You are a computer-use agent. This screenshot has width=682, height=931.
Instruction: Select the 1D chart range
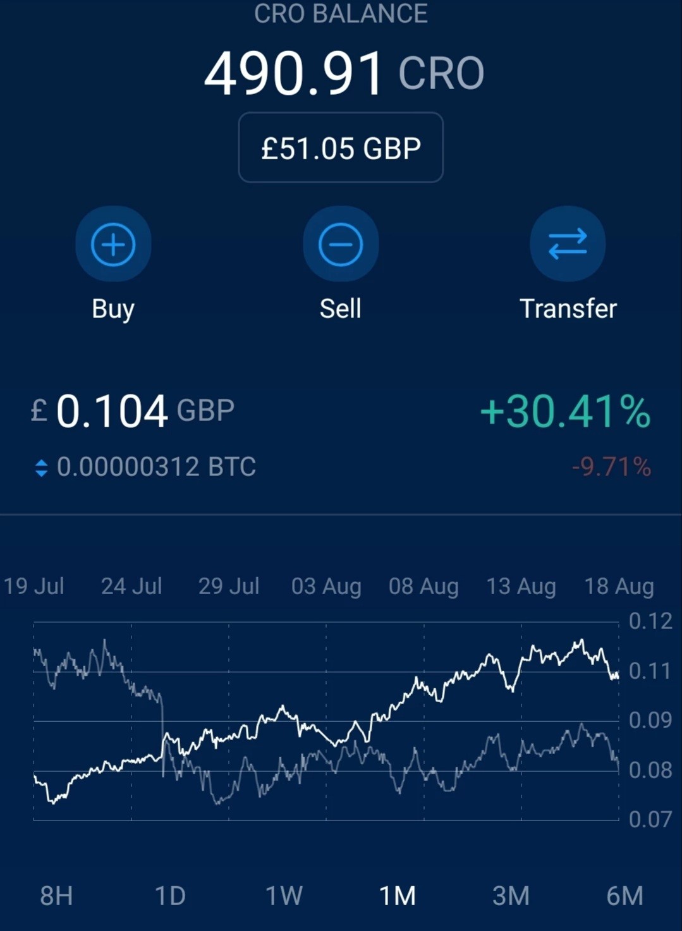click(x=170, y=896)
